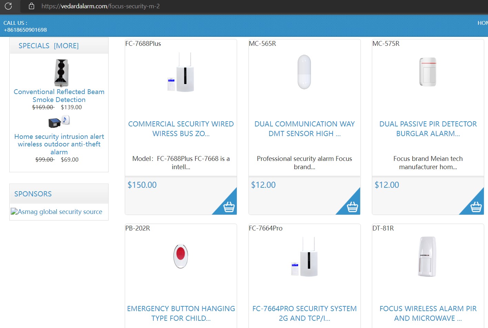Reload the page with browser refresh icon
488x328 pixels.
[x=8, y=6]
